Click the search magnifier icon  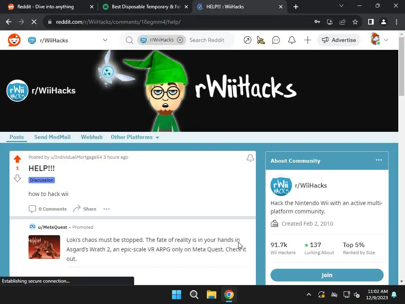point(129,40)
